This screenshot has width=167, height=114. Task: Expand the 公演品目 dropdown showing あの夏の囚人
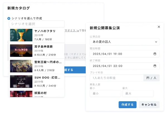(124, 42)
